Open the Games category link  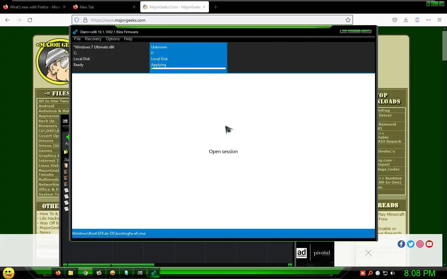[x=45, y=151]
